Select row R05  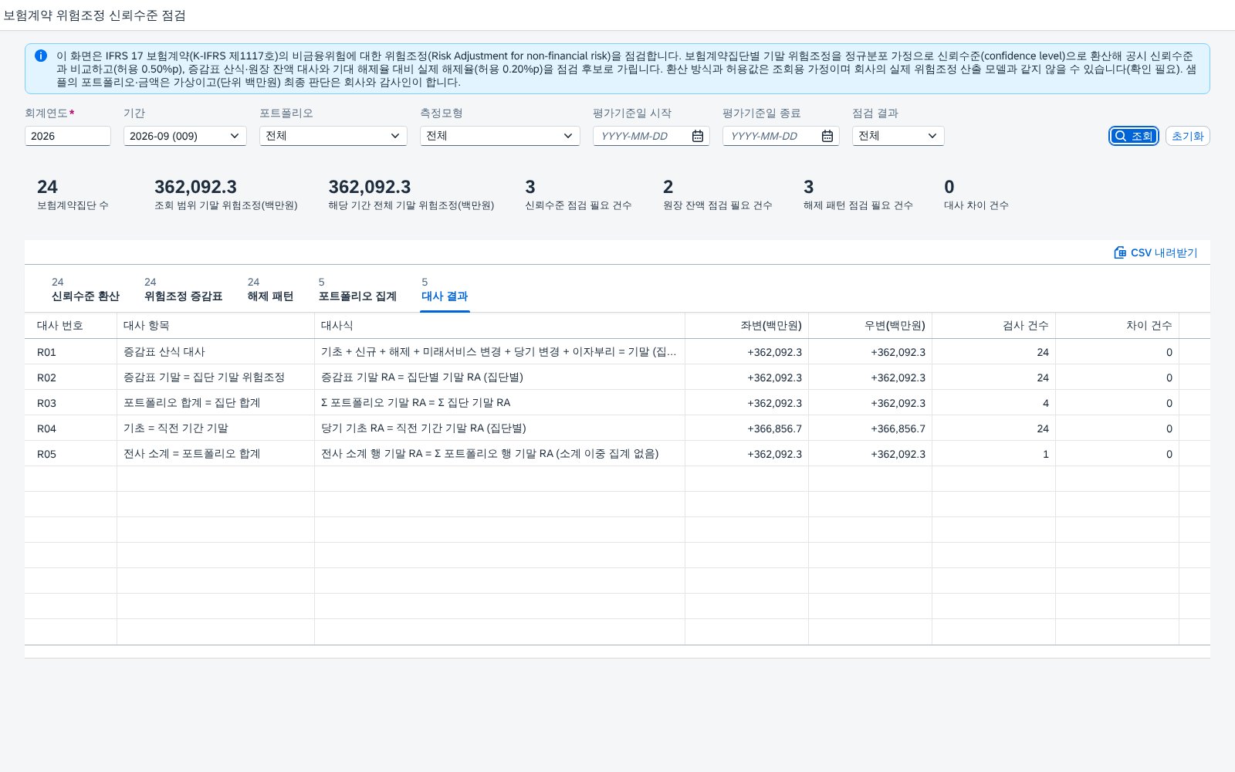(x=617, y=454)
